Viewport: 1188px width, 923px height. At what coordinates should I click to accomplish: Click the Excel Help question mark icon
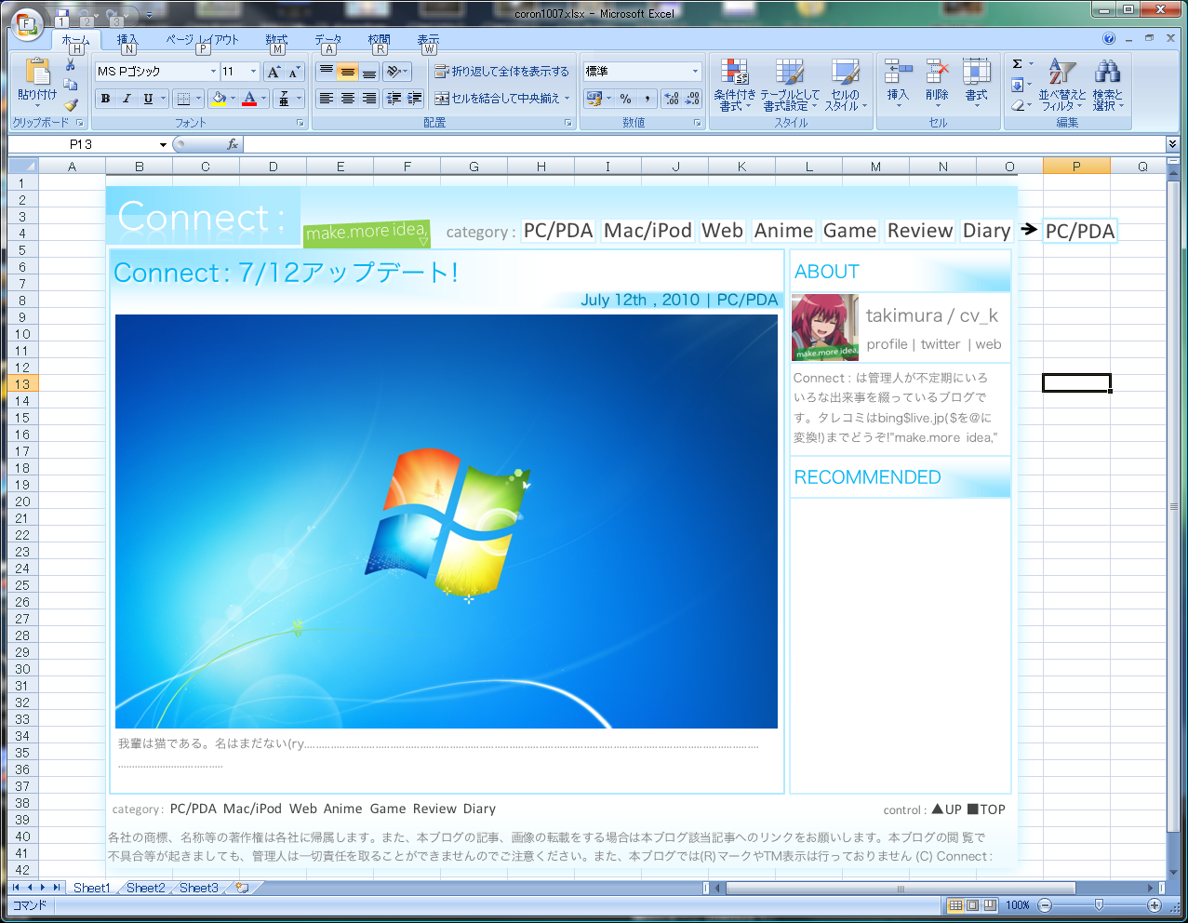coord(1108,39)
